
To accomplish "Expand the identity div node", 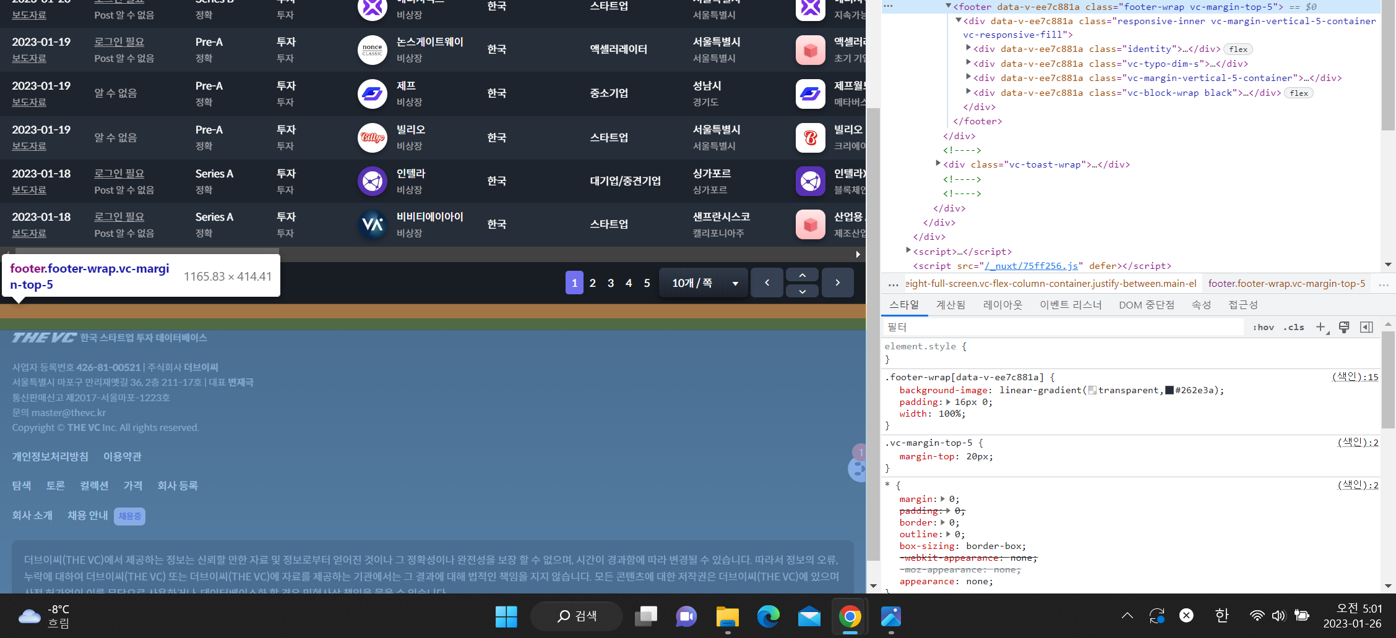I will pos(968,48).
